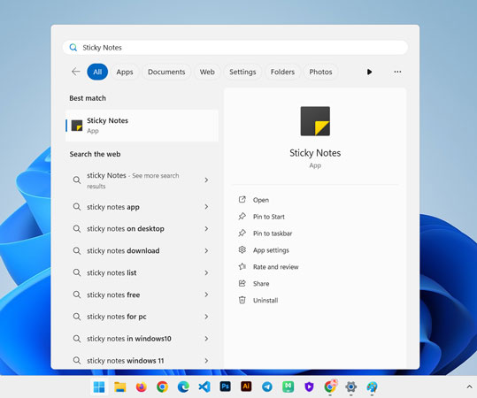Open Settings gear from taskbar
The image size is (477, 398).
(x=350, y=387)
